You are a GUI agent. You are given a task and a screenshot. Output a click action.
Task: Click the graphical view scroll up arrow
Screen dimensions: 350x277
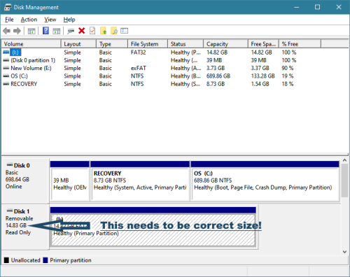click(344, 160)
